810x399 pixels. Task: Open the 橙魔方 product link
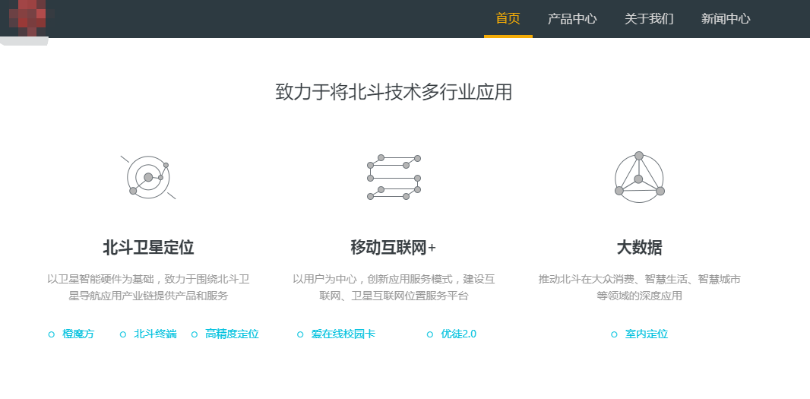(x=78, y=334)
